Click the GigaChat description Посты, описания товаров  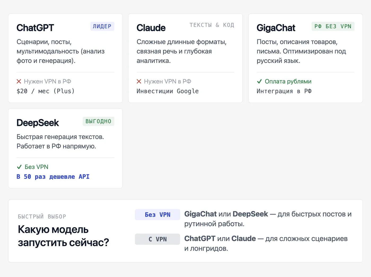tap(301, 51)
